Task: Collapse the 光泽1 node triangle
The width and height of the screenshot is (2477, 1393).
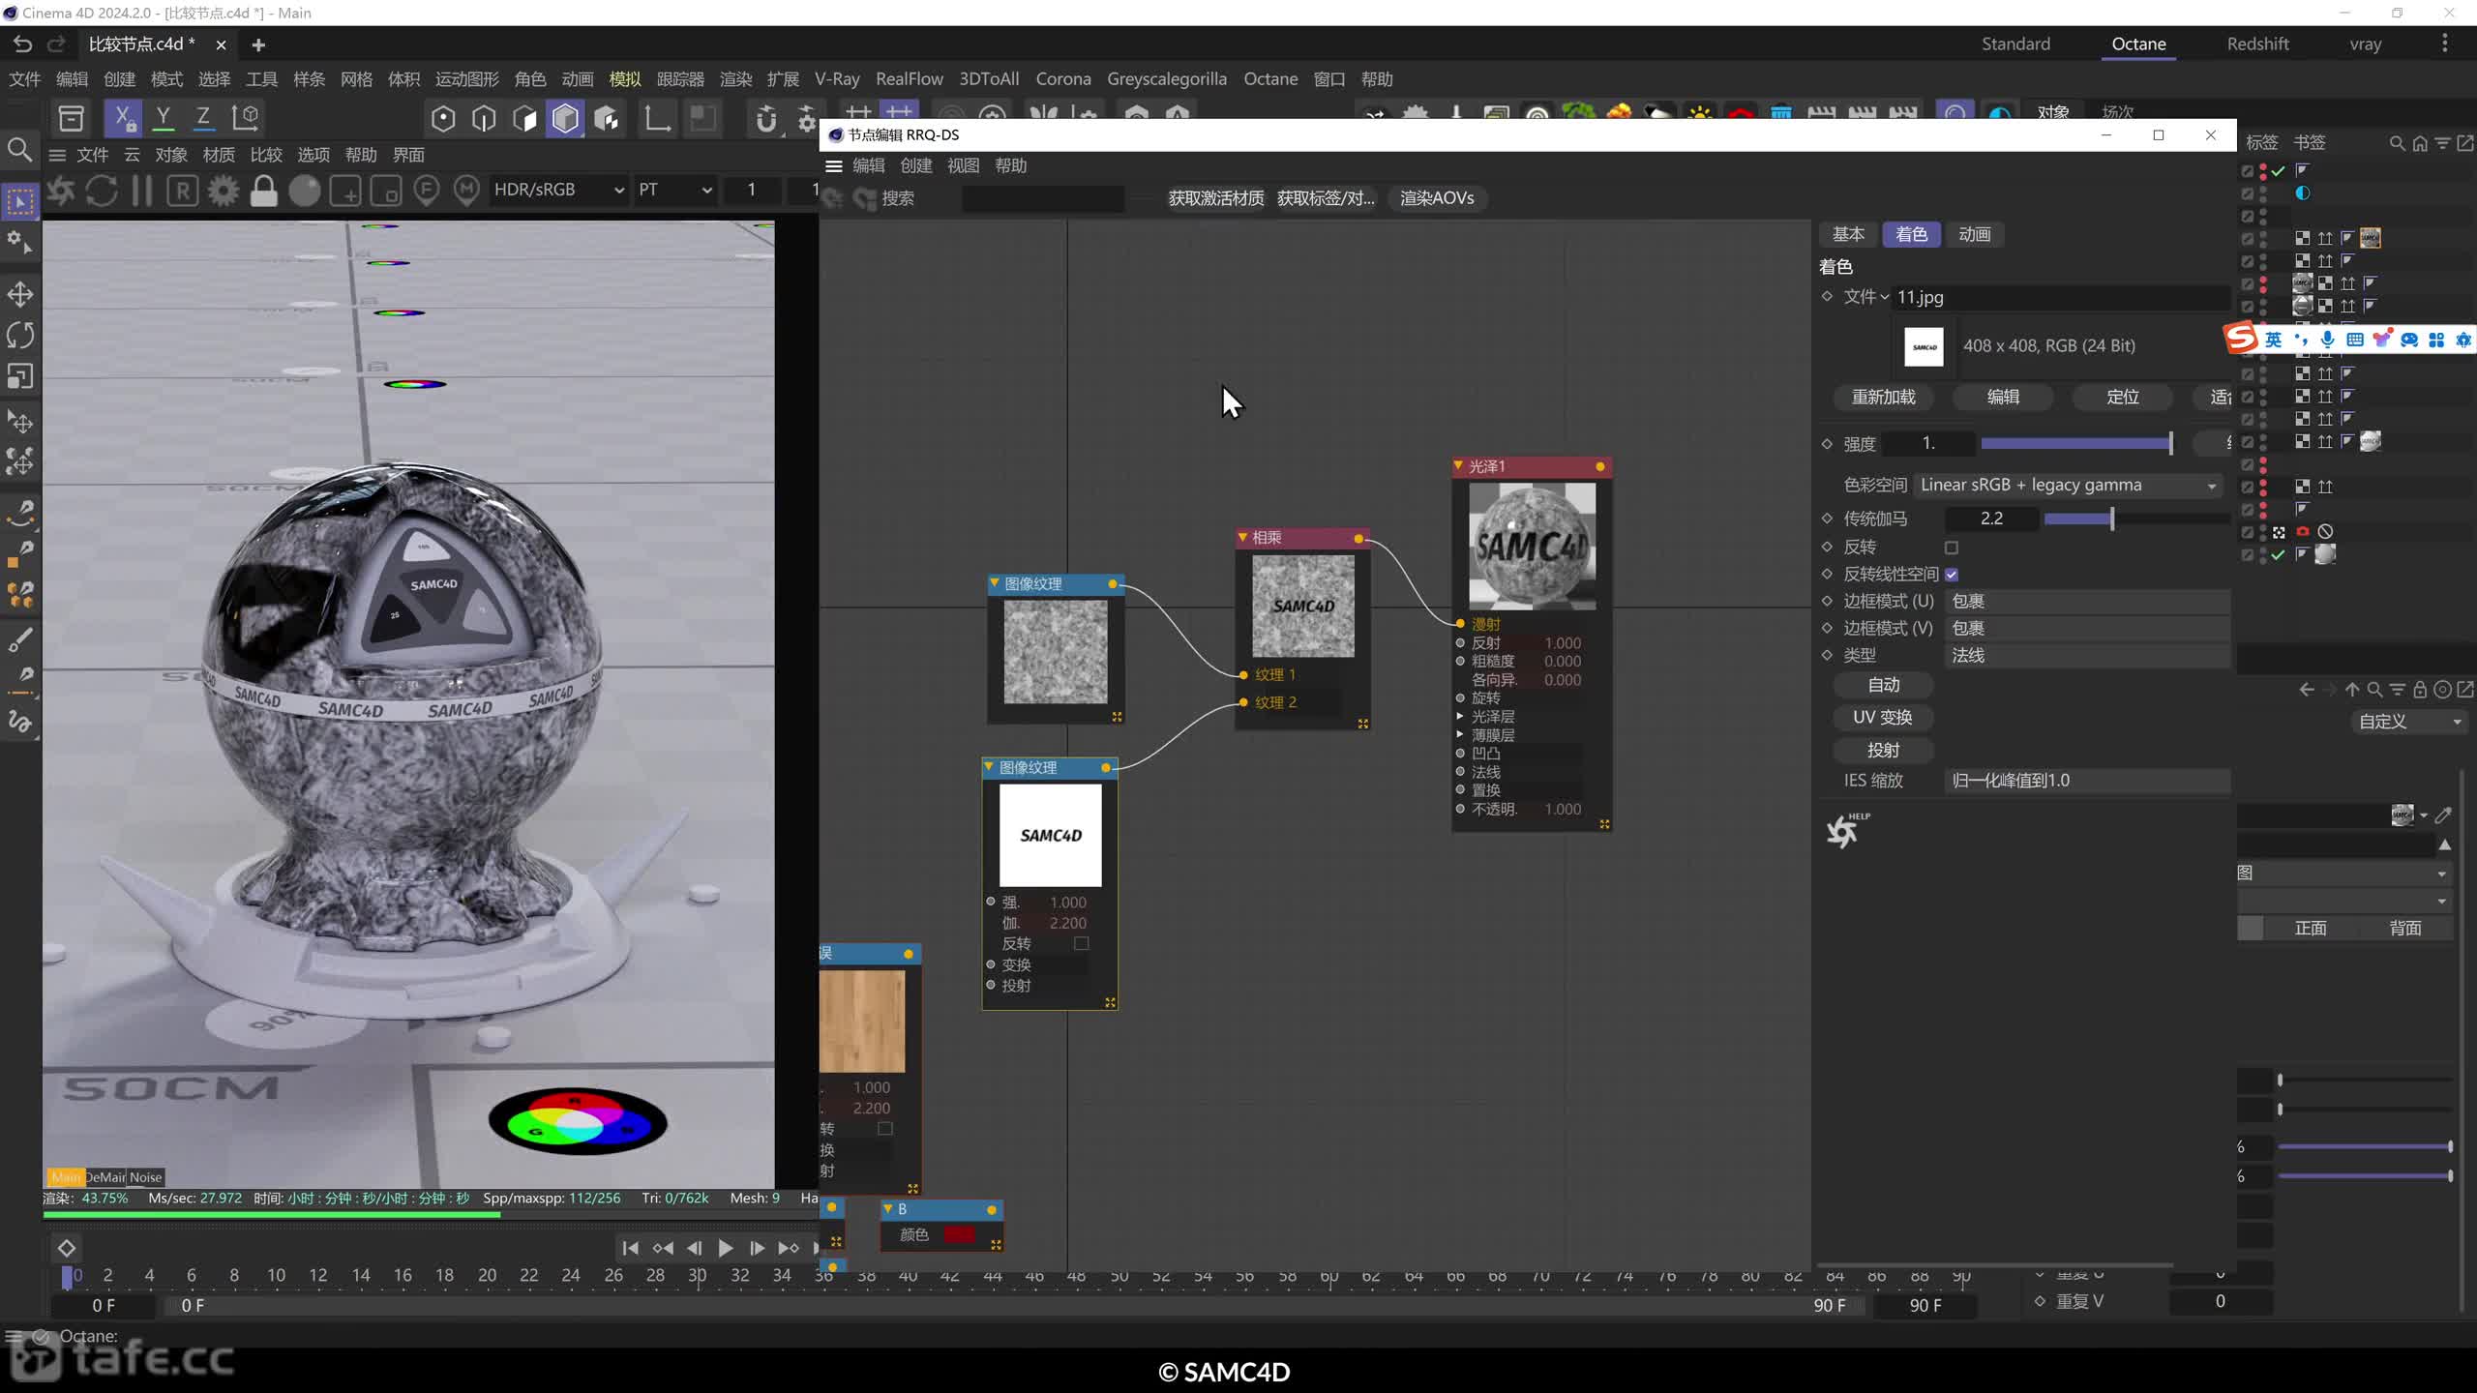Action: pos(1458,466)
